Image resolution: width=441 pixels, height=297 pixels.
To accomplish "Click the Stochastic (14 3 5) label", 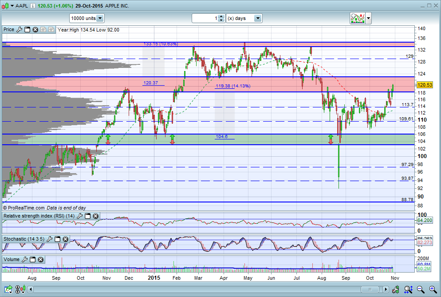I will coord(24,239).
